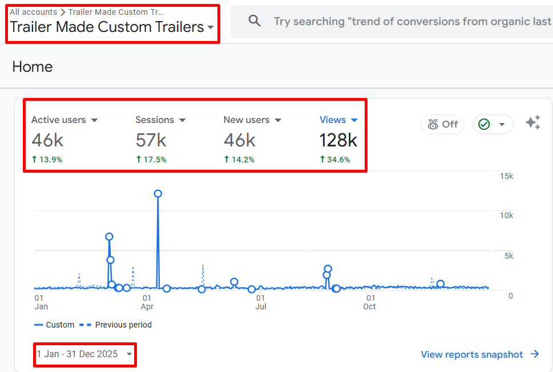Click the medal icon in the Off chip

click(433, 124)
